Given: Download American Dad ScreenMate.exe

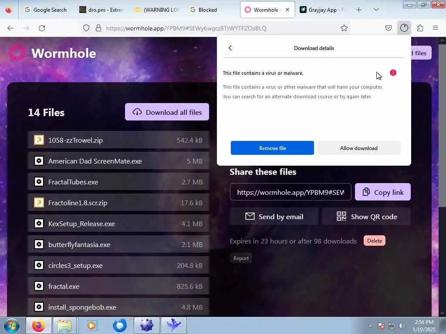Looking at the screenshot, I should click(118, 161).
